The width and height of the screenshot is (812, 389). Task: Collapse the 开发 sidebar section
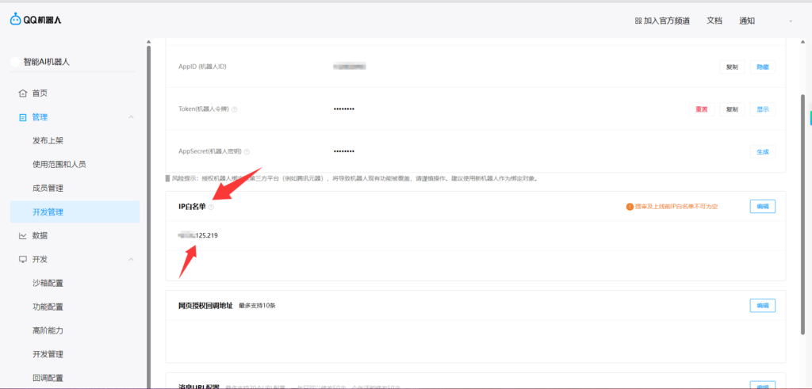[131, 260]
